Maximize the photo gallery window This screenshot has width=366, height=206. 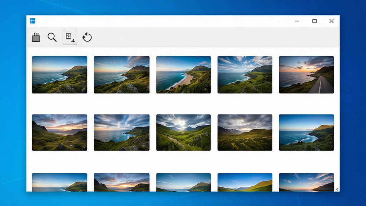[315, 21]
